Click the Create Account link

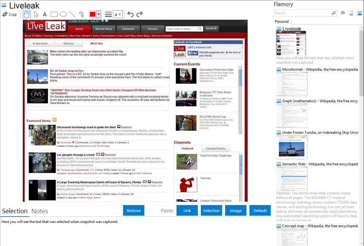[78, 21]
